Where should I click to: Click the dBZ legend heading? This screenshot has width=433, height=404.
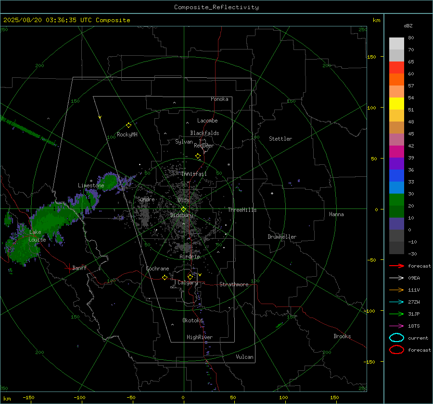click(408, 26)
